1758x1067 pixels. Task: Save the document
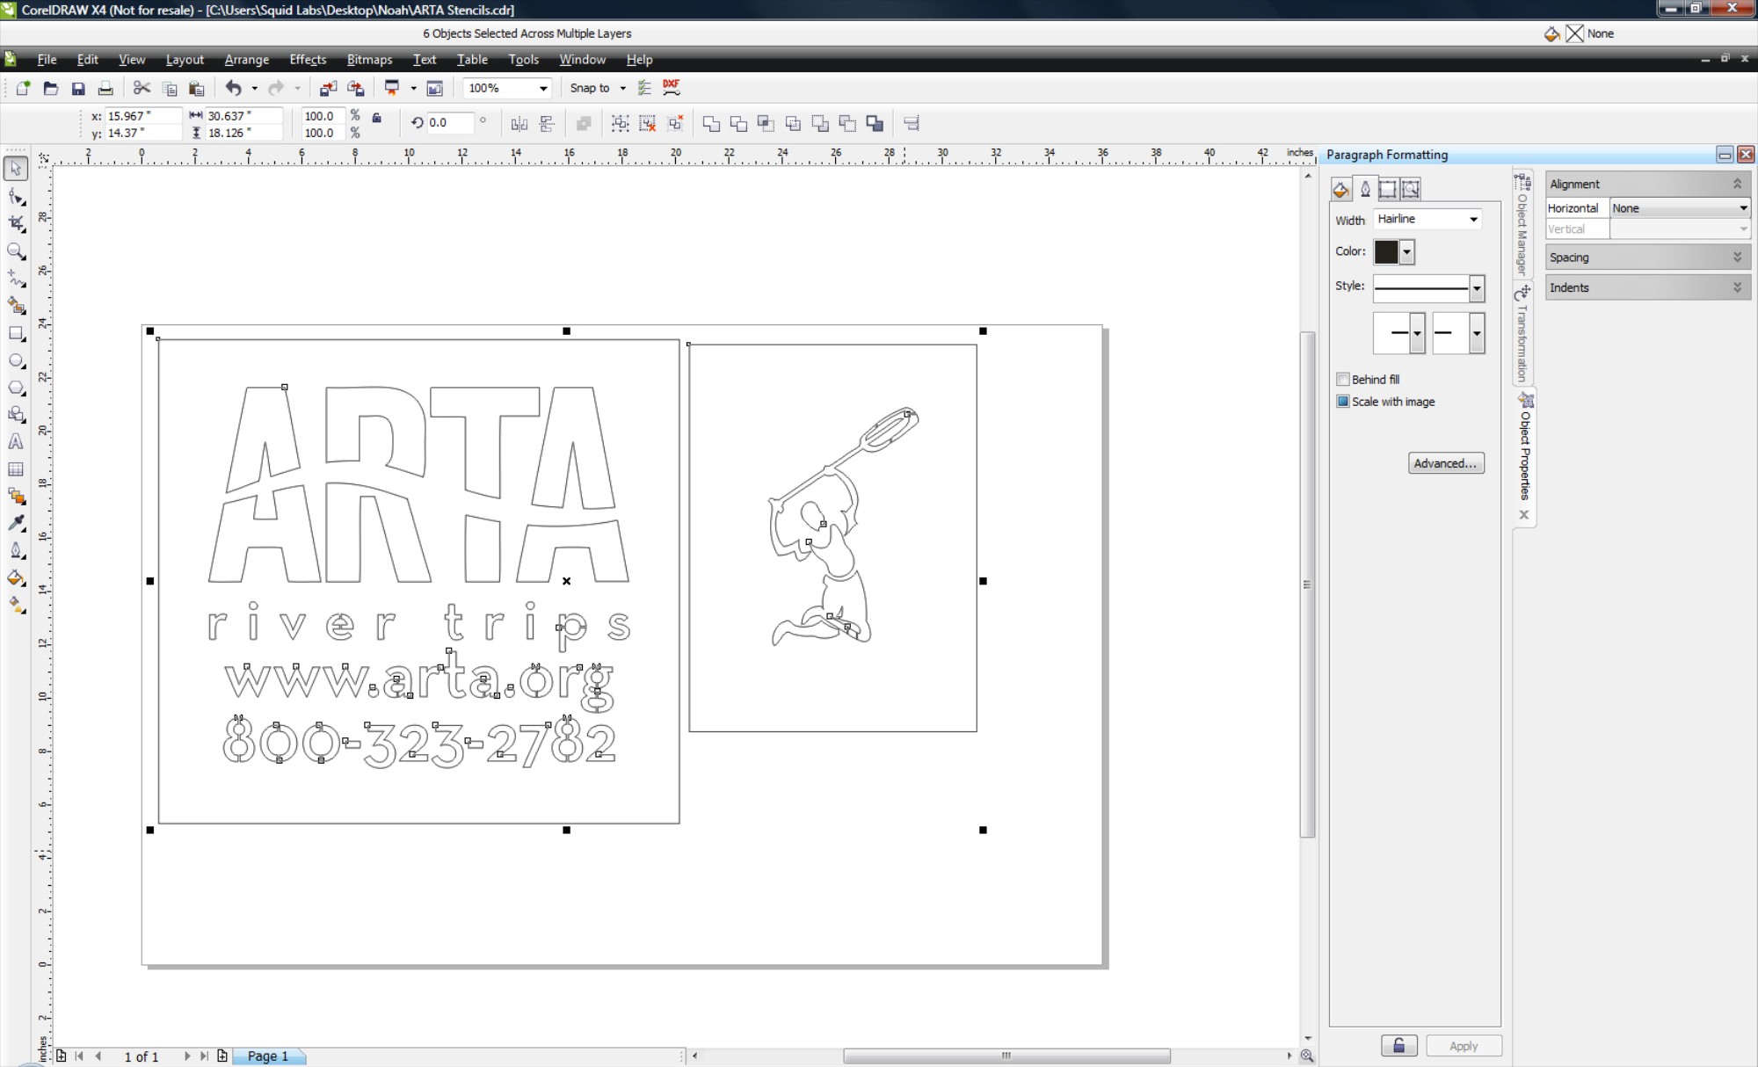tap(78, 88)
